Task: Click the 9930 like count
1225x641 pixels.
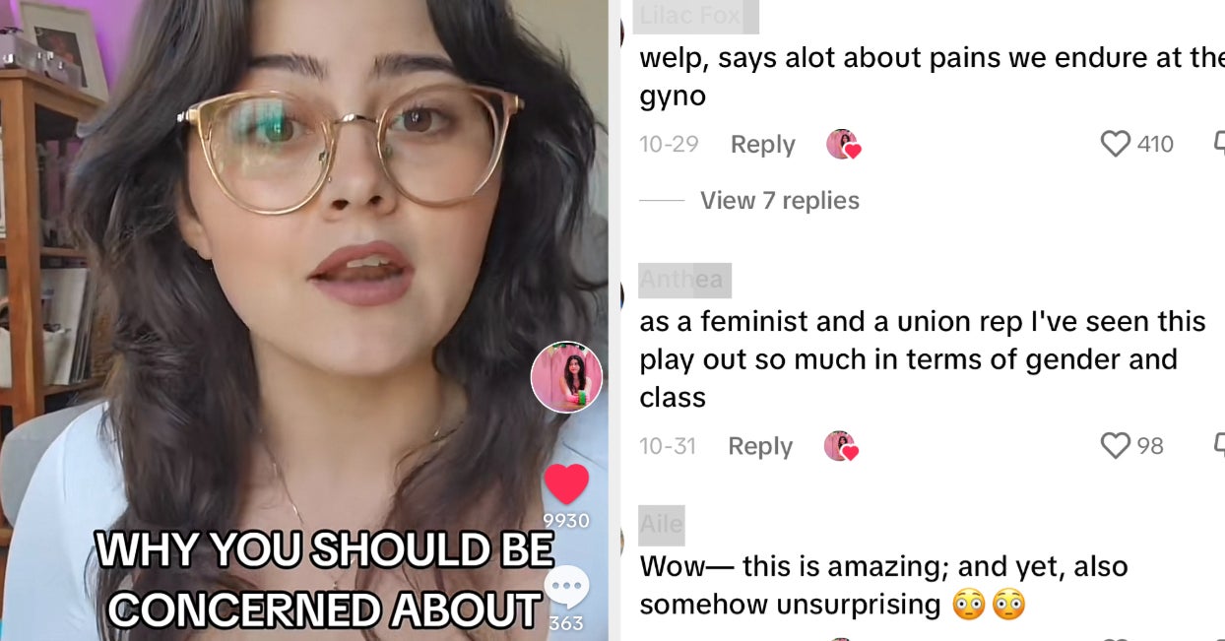Action: click(566, 521)
